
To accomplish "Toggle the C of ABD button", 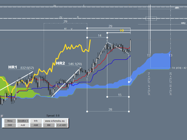I will coord(62,125).
